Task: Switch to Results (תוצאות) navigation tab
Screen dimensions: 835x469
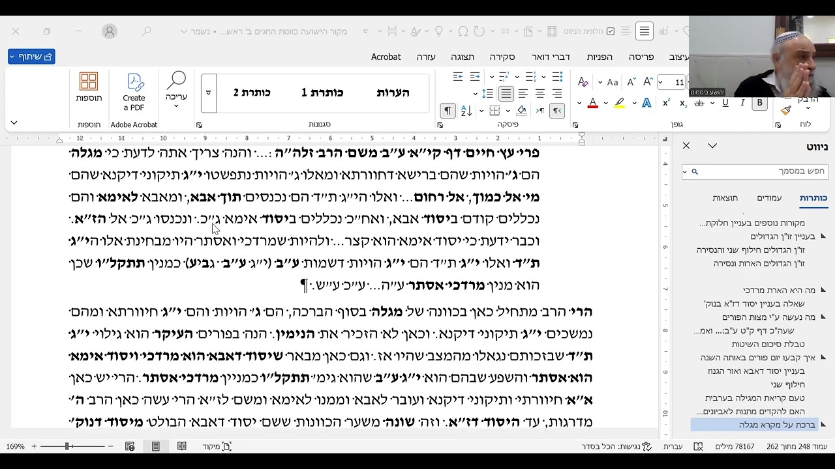Action: tap(725, 197)
